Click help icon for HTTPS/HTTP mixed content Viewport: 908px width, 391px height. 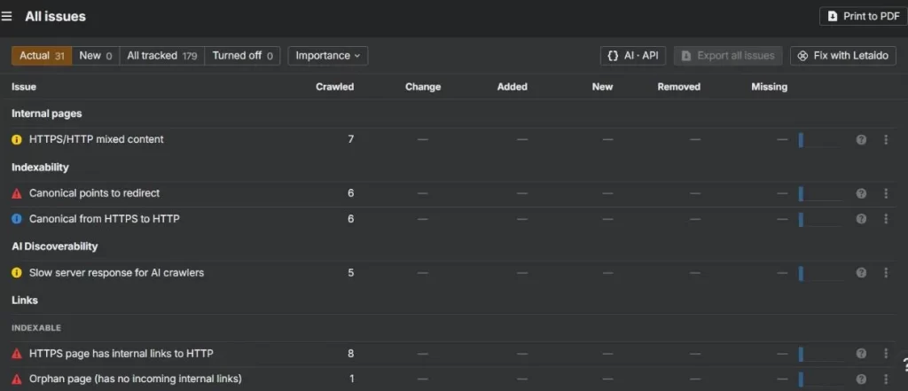861,139
